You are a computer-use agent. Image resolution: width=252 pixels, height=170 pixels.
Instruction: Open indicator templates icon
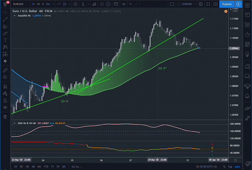coord(102,4)
